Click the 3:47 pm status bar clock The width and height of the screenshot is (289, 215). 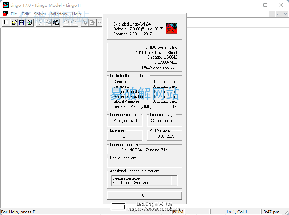tap(271, 212)
